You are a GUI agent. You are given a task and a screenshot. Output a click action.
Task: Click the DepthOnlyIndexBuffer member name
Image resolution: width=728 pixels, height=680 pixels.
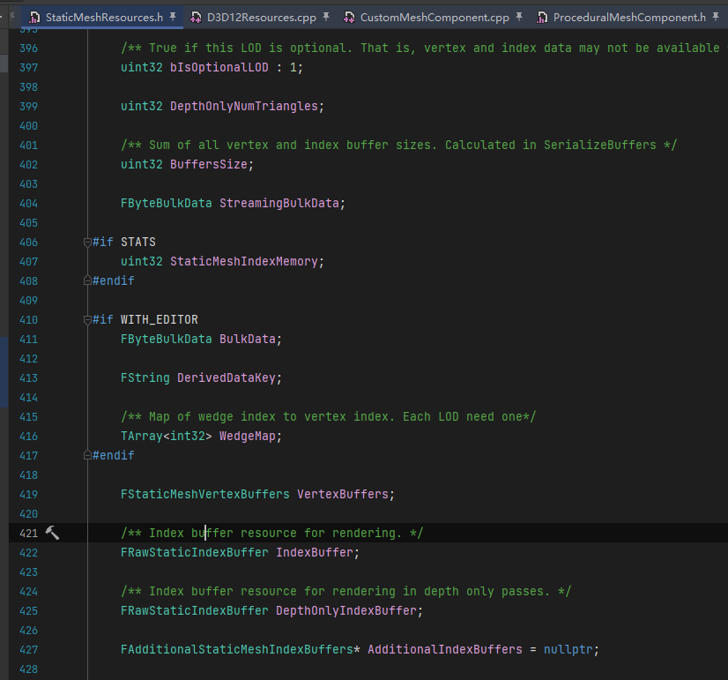(x=346, y=611)
